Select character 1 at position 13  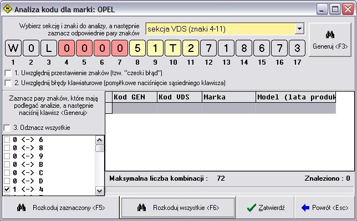(x=226, y=48)
